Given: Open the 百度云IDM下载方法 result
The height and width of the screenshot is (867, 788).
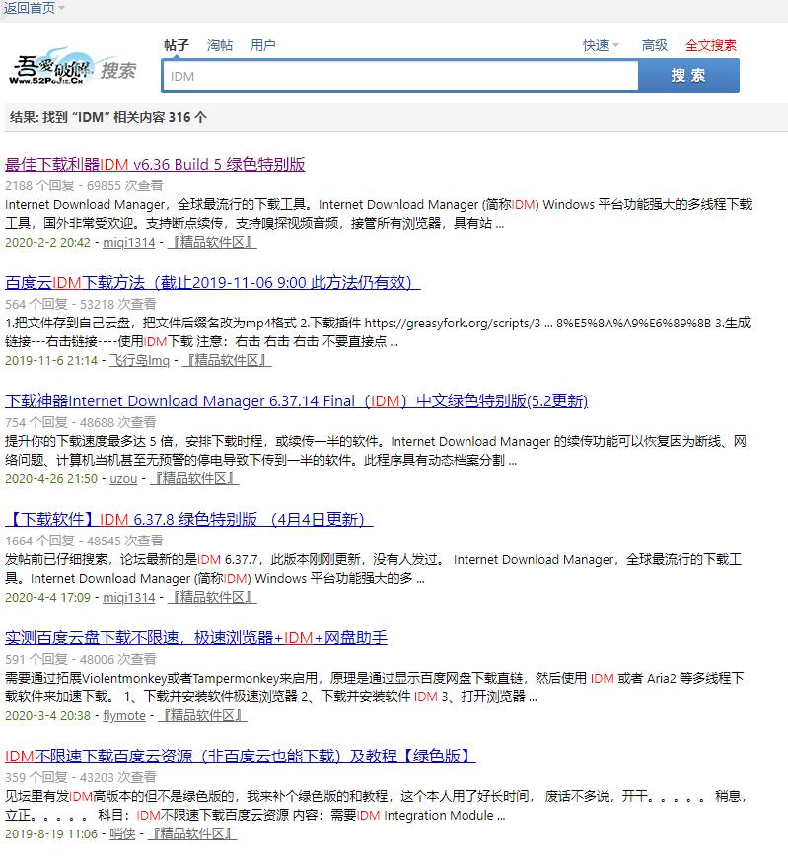Looking at the screenshot, I should pyautogui.click(x=212, y=282).
